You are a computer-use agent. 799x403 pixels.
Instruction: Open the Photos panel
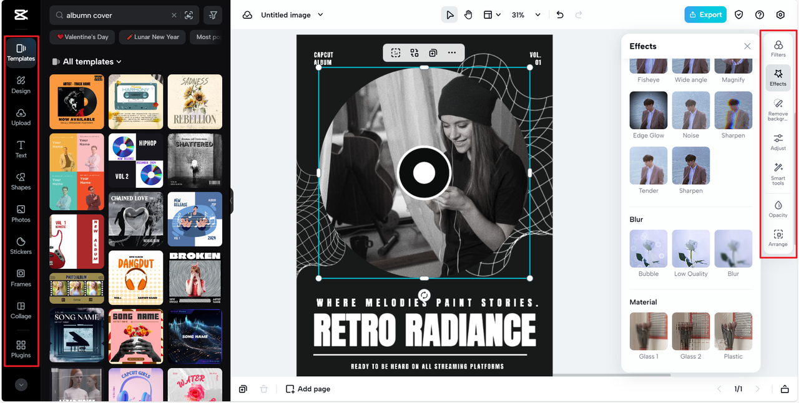pyautogui.click(x=21, y=214)
